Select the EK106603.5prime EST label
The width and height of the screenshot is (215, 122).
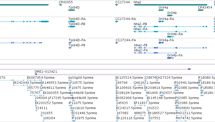[x=129, y=88]
